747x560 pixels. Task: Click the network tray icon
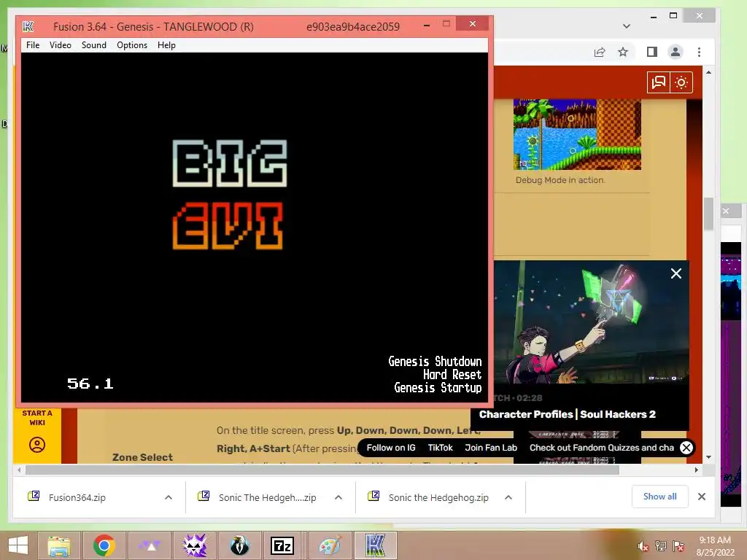660,546
